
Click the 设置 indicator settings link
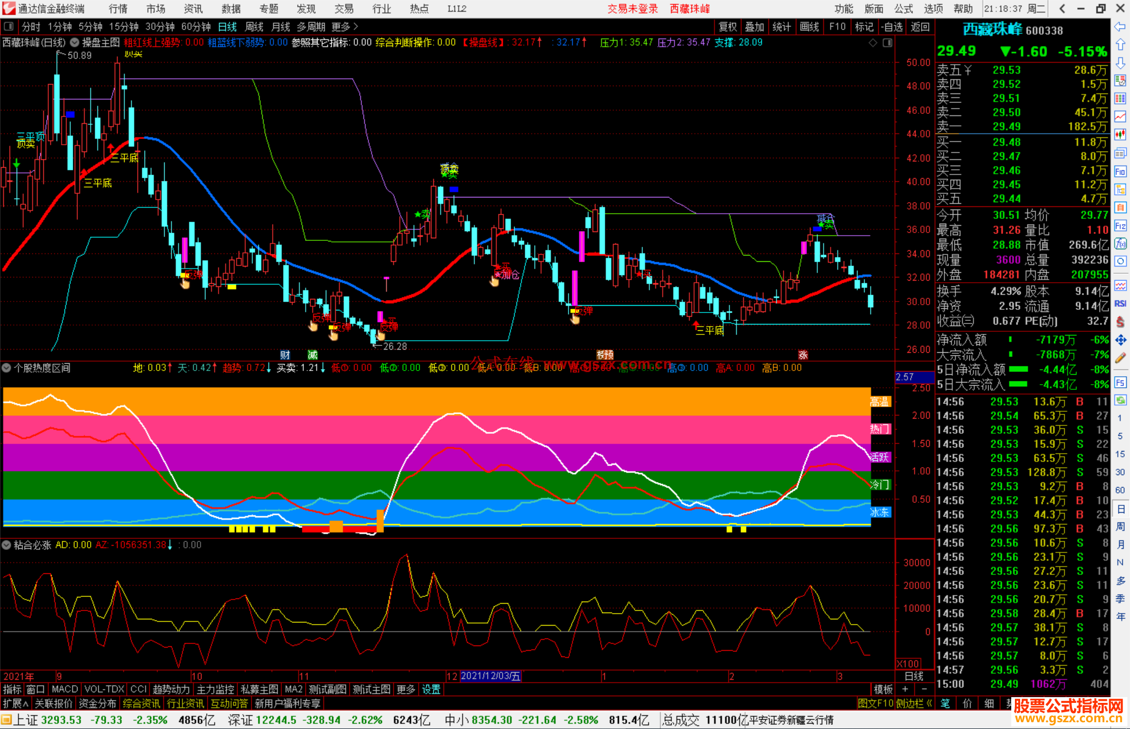pos(431,689)
